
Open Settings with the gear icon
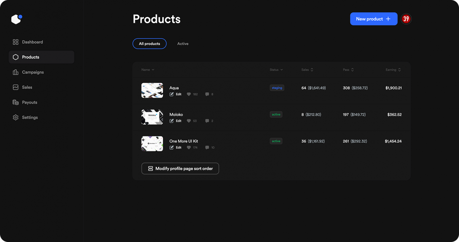coord(16,117)
